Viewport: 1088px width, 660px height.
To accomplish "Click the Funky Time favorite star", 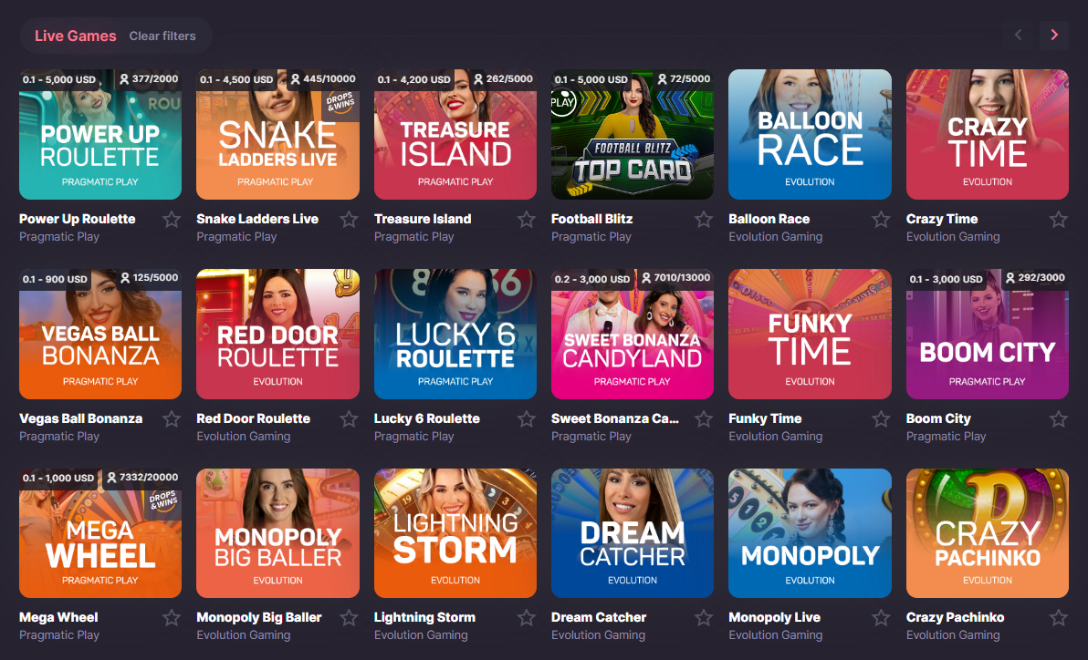I will click(x=881, y=418).
